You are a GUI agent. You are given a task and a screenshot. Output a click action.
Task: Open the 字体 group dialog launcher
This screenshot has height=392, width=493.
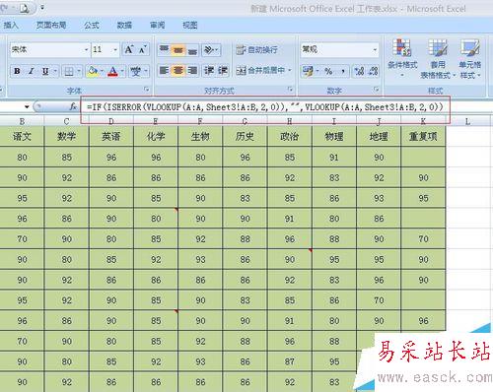[x=146, y=90]
